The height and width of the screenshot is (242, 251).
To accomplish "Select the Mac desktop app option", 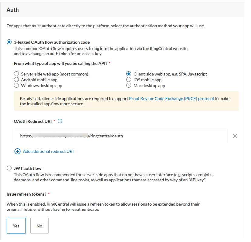I will click(129, 85).
